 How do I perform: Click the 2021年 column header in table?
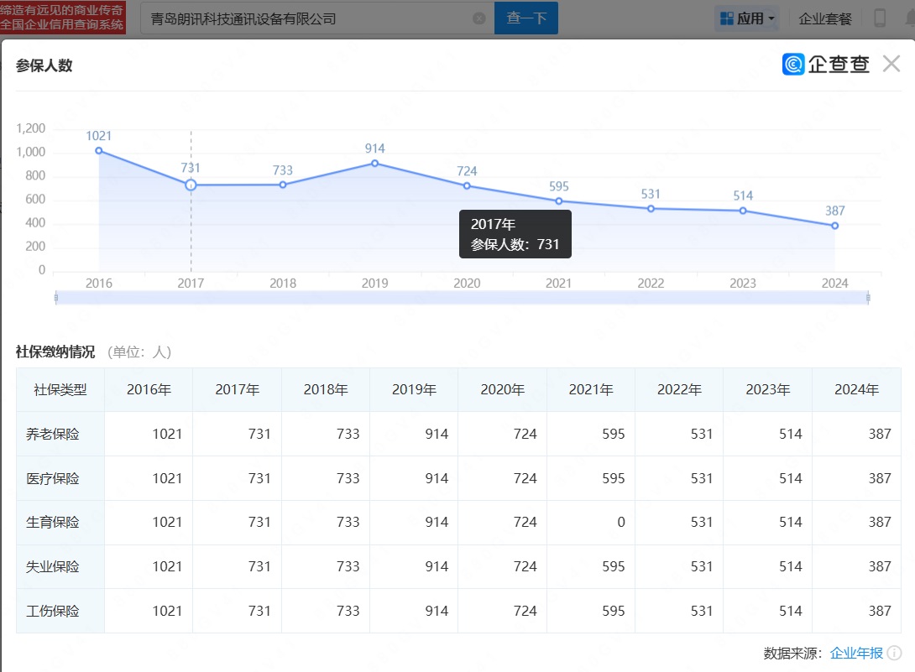(591, 389)
